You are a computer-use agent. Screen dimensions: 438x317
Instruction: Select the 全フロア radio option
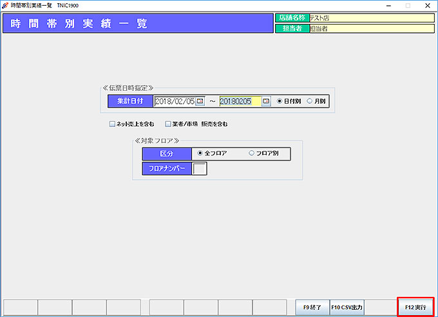click(x=212, y=153)
